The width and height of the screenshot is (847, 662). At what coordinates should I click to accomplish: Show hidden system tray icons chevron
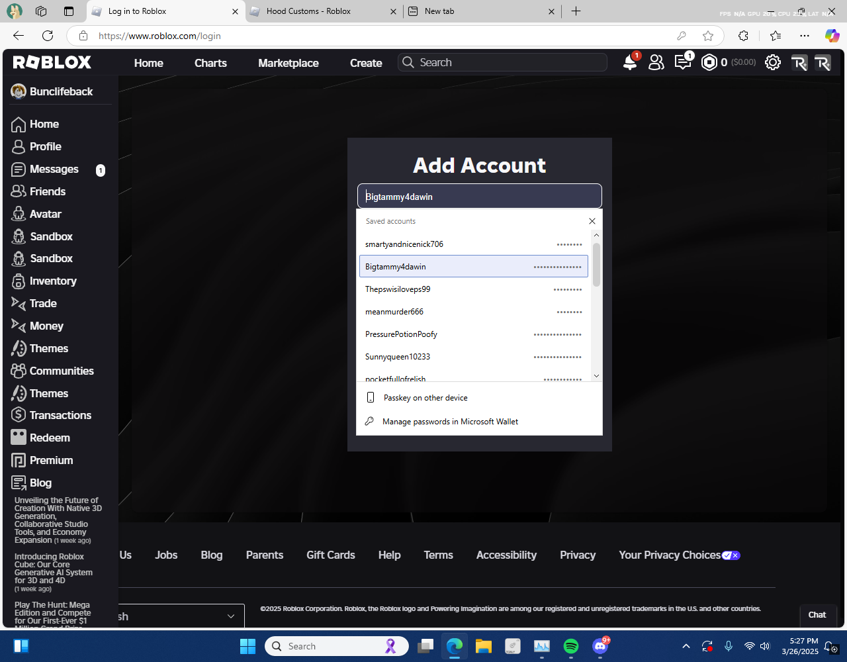[686, 646]
